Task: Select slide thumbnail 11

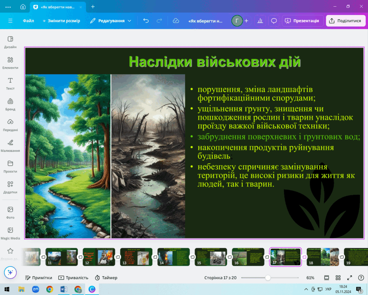Action: point(61,257)
